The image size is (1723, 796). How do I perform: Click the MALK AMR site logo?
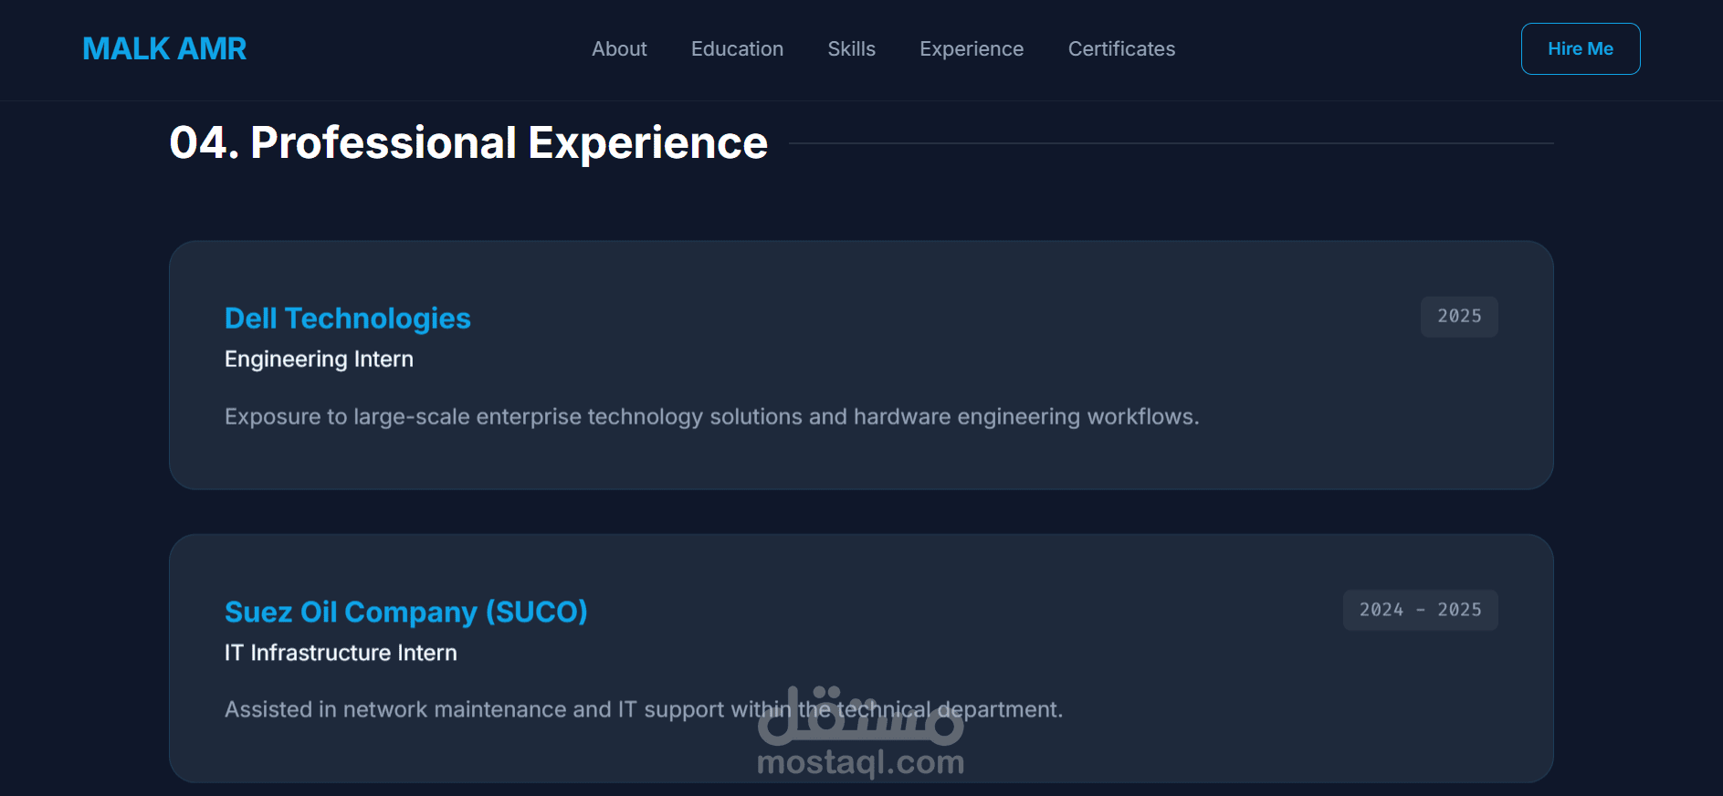(x=164, y=48)
